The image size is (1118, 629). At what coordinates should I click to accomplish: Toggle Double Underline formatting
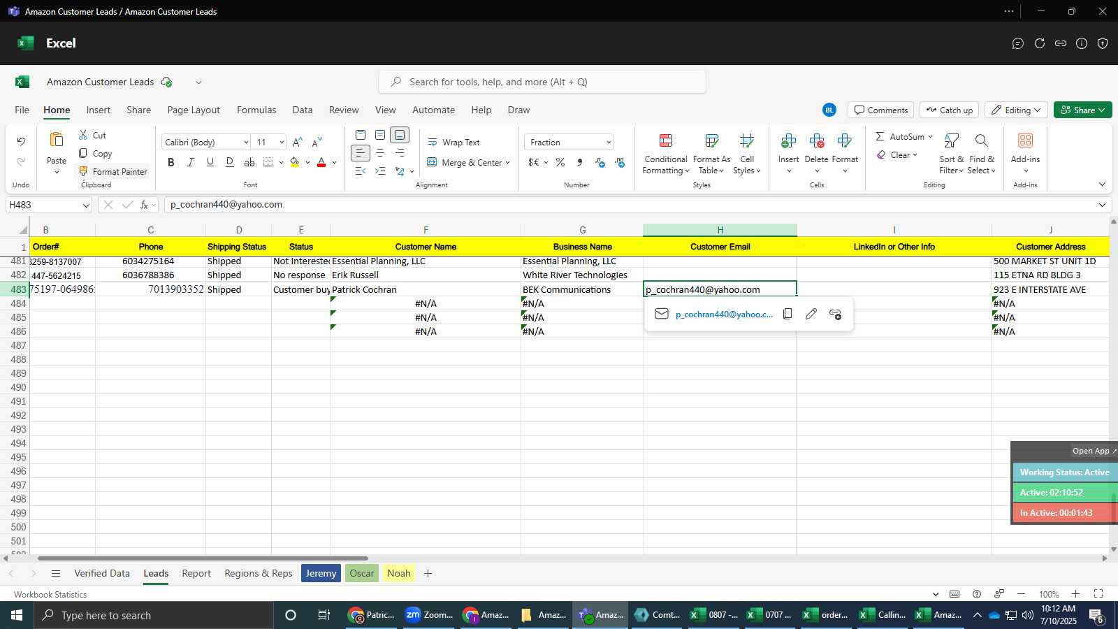coord(229,162)
